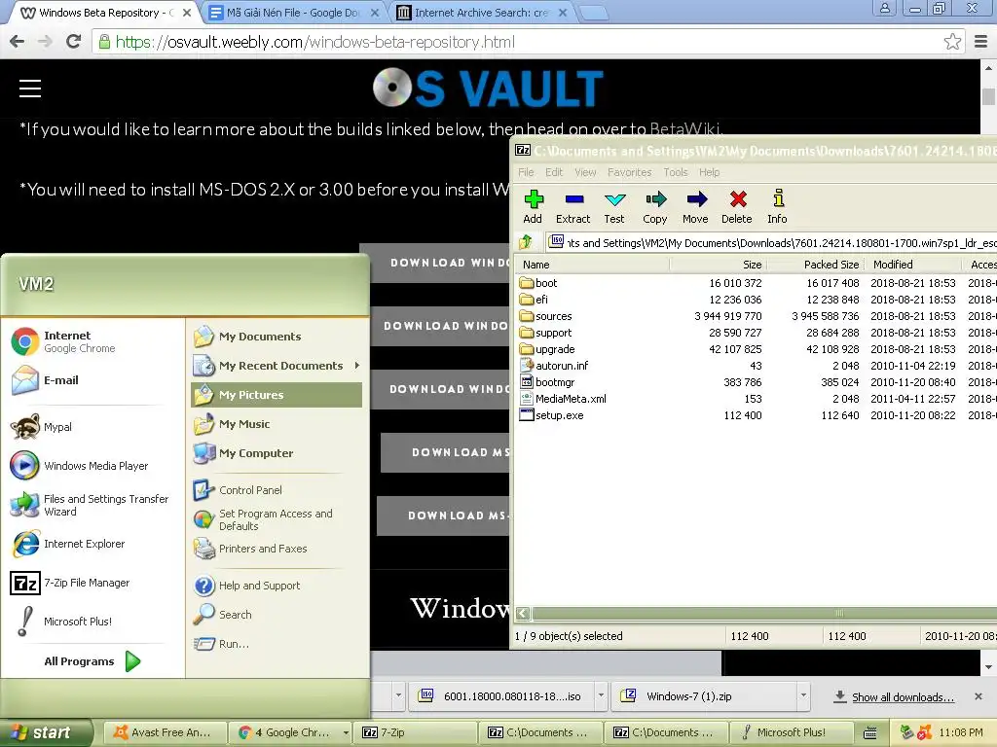Sort 7-Zip list by Name column
Viewport: 997px width, 747px height.
click(x=593, y=265)
